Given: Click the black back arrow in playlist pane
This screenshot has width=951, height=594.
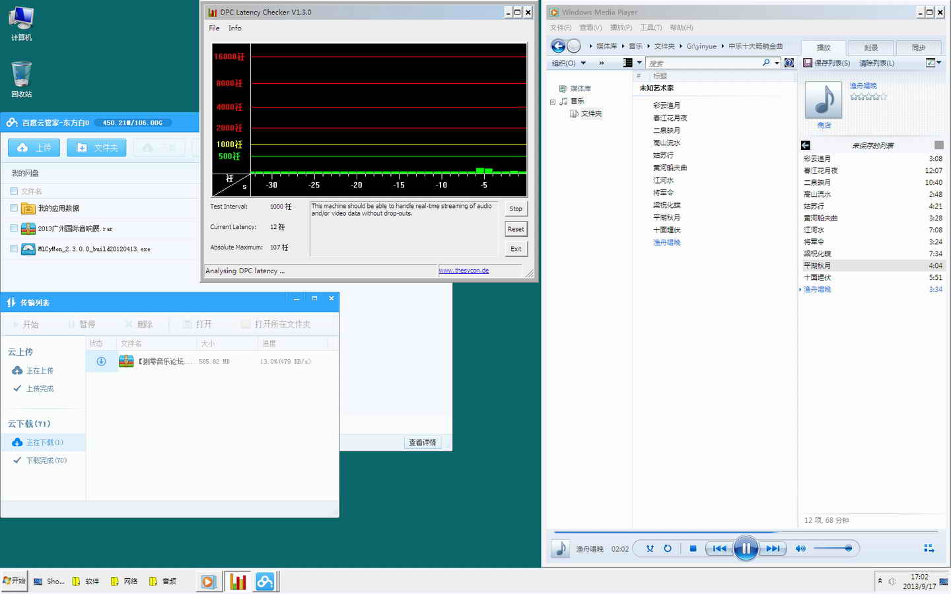Looking at the screenshot, I should [x=806, y=145].
